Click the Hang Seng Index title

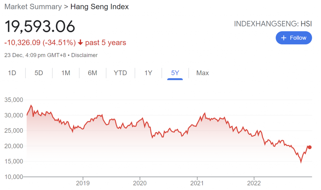[99, 7]
